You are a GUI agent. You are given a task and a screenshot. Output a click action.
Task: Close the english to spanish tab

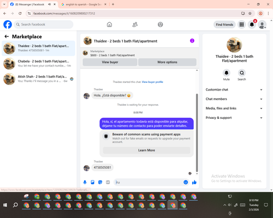click(x=105, y=4)
